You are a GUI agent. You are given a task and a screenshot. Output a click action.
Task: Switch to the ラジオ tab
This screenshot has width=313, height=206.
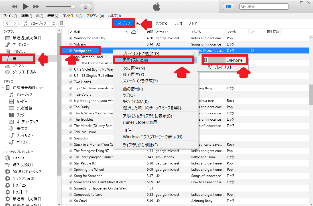[x=178, y=23]
